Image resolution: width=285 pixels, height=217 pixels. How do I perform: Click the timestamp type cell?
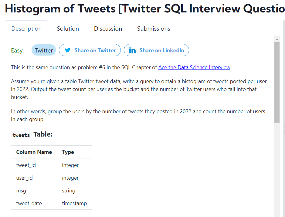pos(74,203)
